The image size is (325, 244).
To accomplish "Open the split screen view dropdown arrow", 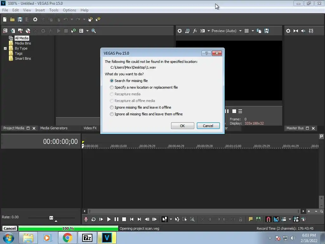I will click(209, 31).
